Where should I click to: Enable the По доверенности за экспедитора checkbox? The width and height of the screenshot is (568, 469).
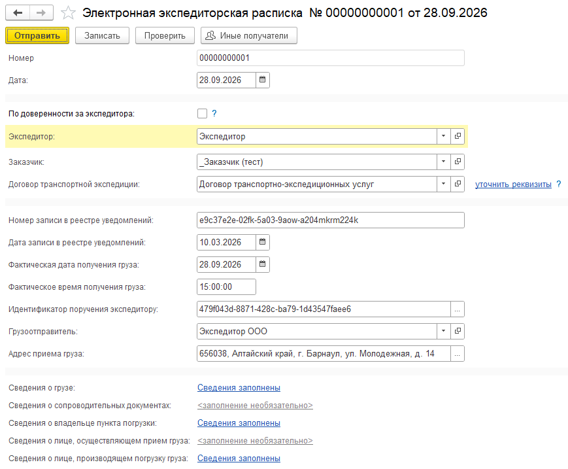tap(202, 113)
